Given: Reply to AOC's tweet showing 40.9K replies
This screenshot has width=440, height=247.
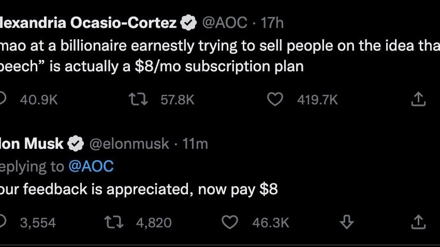Looking at the screenshot, I should [x=3, y=99].
